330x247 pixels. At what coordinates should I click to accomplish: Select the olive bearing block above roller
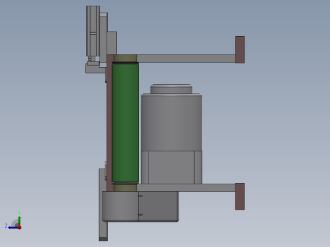pos(125,58)
